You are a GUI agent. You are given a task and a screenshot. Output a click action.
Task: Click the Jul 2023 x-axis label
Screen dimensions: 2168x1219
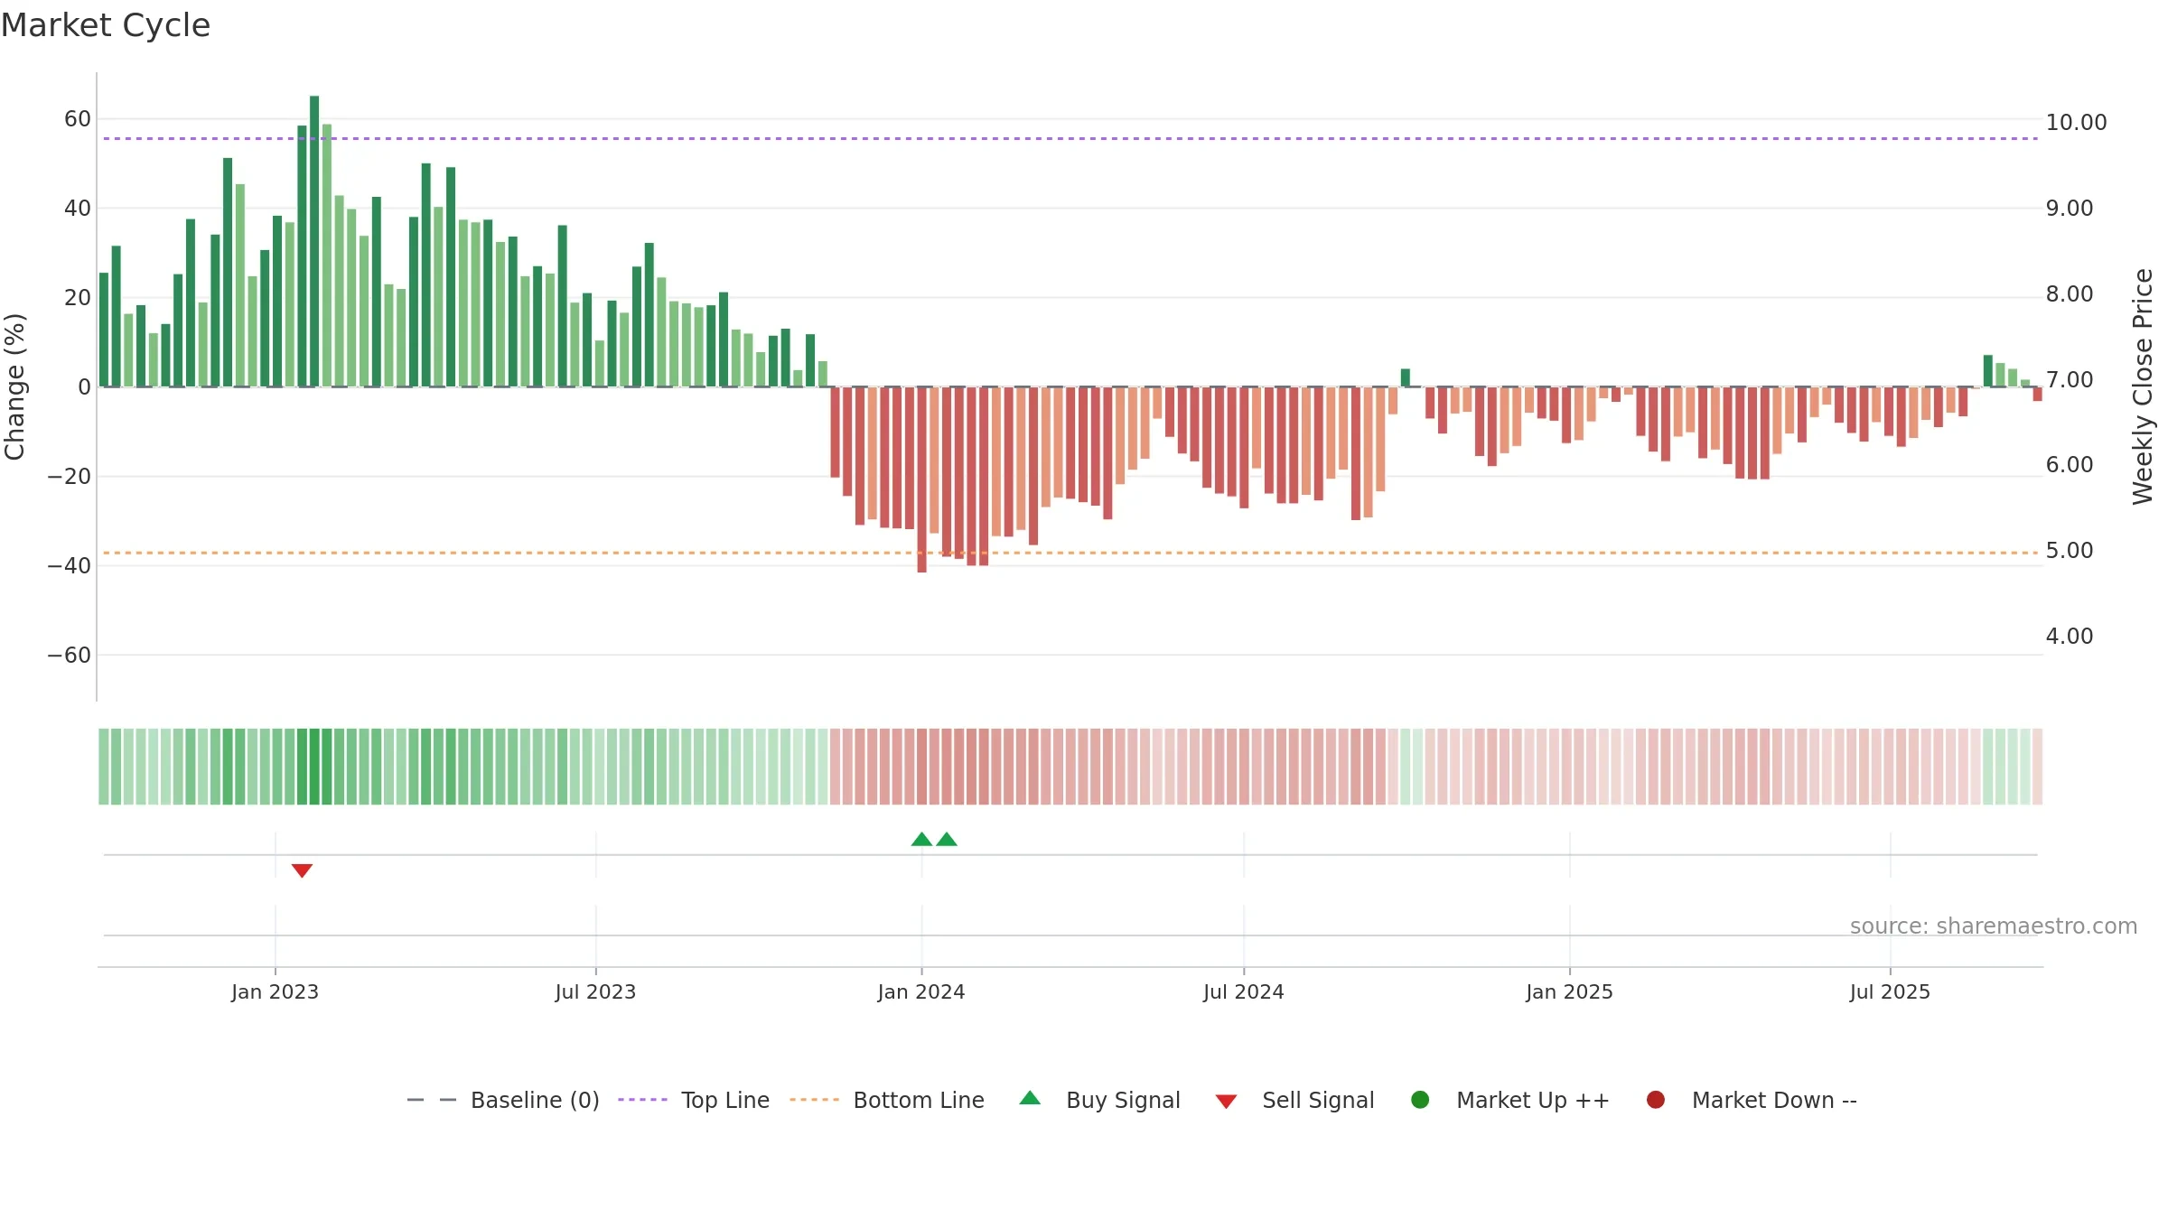coord(595,992)
